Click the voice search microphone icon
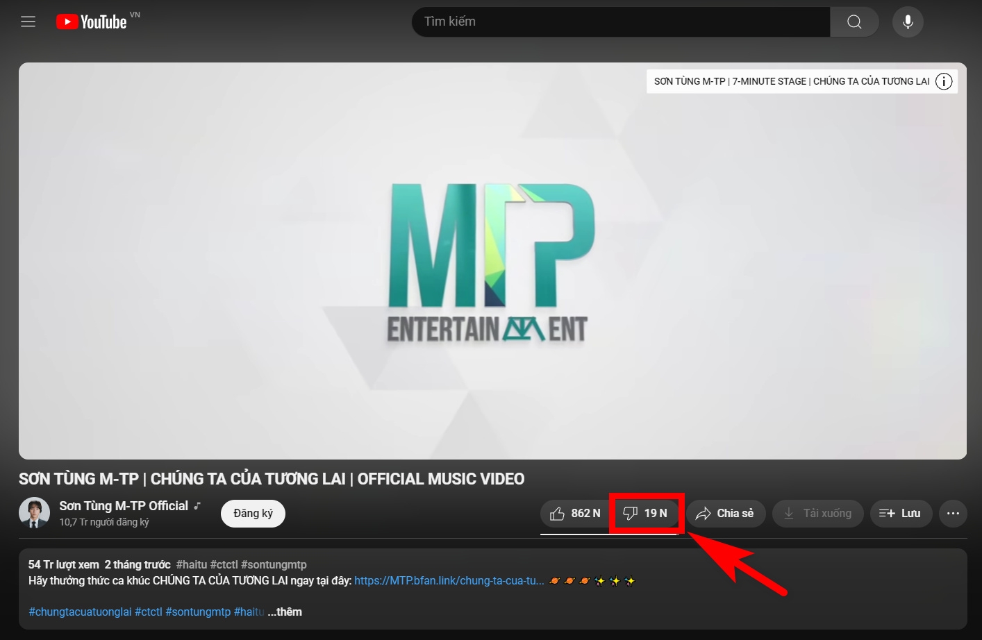The height and width of the screenshot is (640, 982). [x=907, y=22]
